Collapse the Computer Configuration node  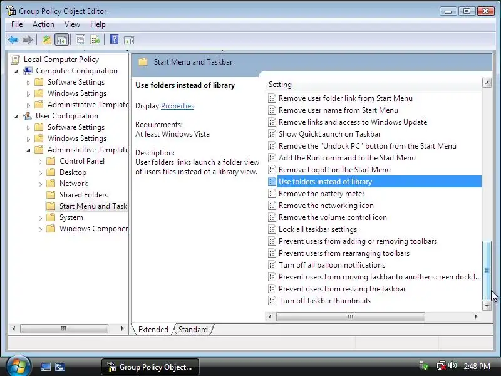pyautogui.click(x=16, y=71)
